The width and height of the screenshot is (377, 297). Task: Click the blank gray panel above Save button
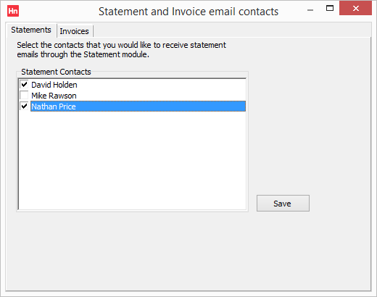310,116
